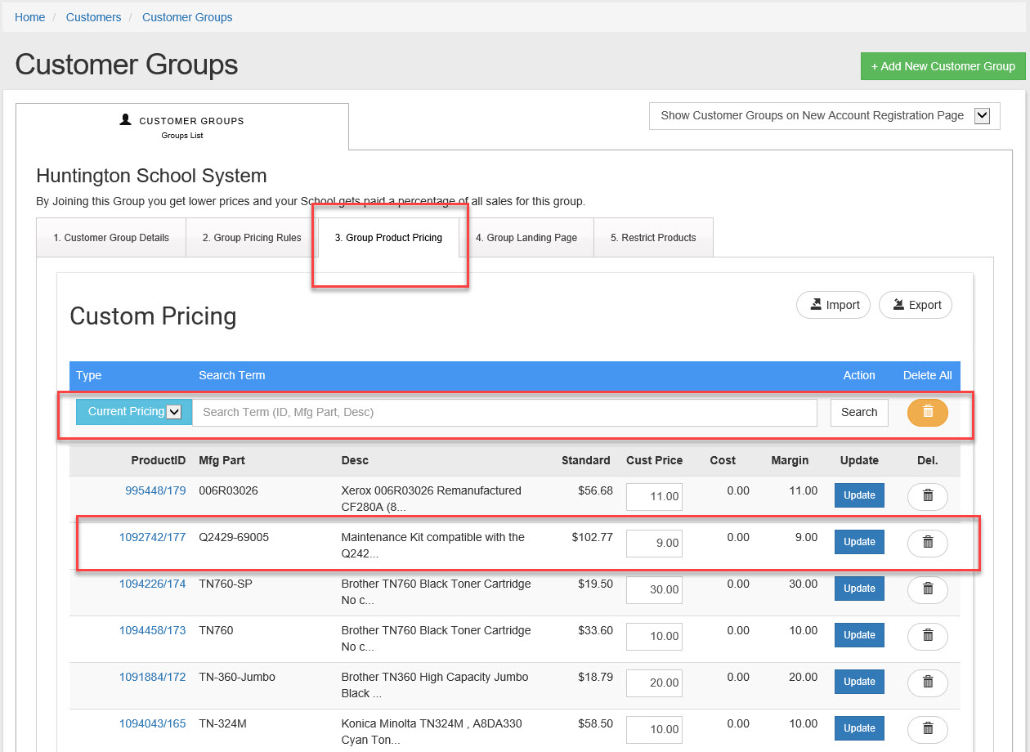
Task: Update the price for Q2429-69005
Action: (x=858, y=542)
